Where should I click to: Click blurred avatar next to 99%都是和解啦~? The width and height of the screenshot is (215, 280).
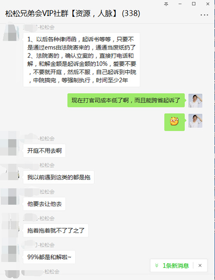tap(10, 252)
